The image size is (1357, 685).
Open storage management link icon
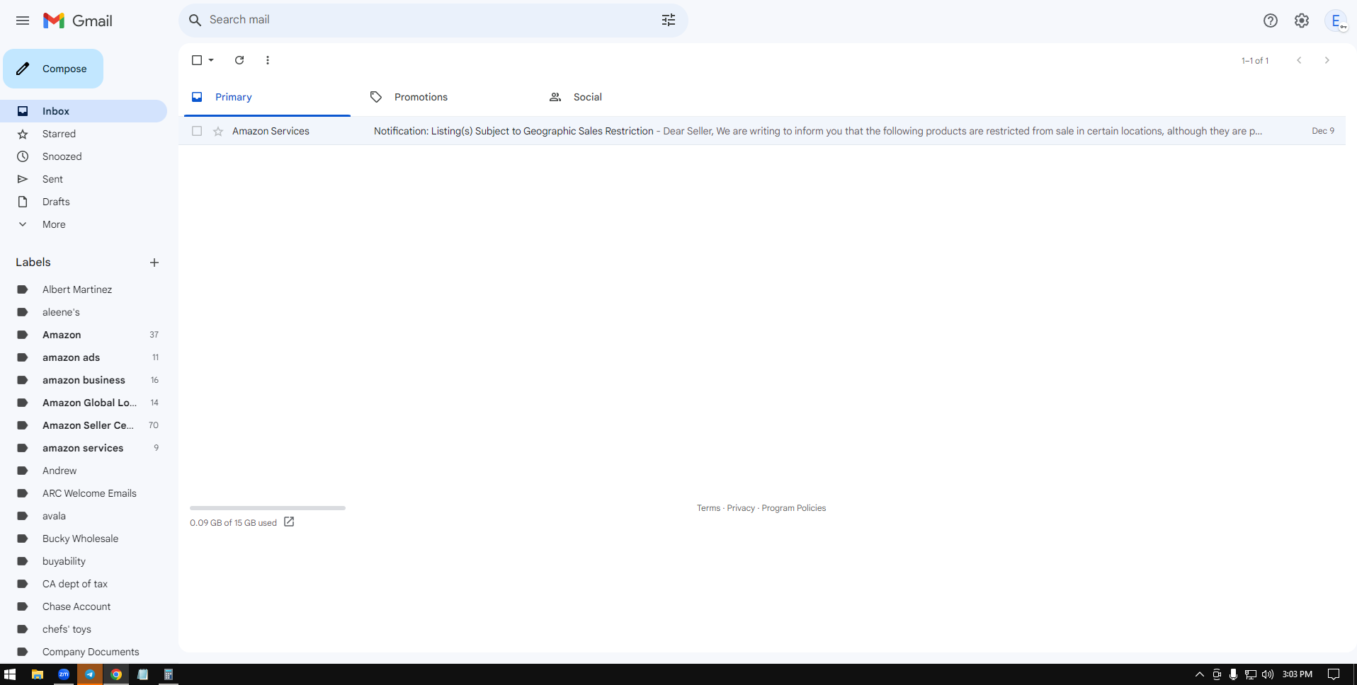click(x=289, y=522)
